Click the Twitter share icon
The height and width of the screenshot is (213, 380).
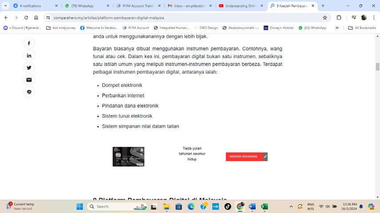[x=29, y=68]
